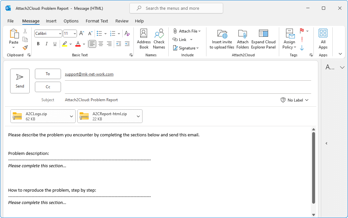The height and width of the screenshot is (218, 348).
Task: Open the Link dropdown arrow
Action: tap(191, 40)
